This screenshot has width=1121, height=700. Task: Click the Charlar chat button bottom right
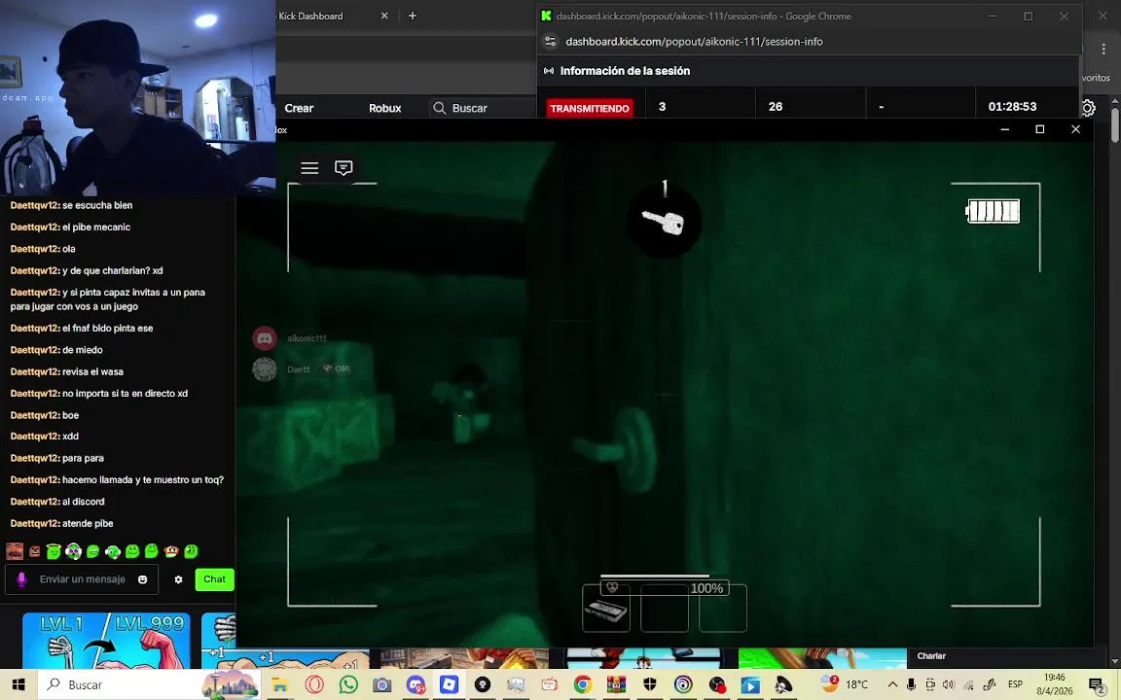[931, 655]
